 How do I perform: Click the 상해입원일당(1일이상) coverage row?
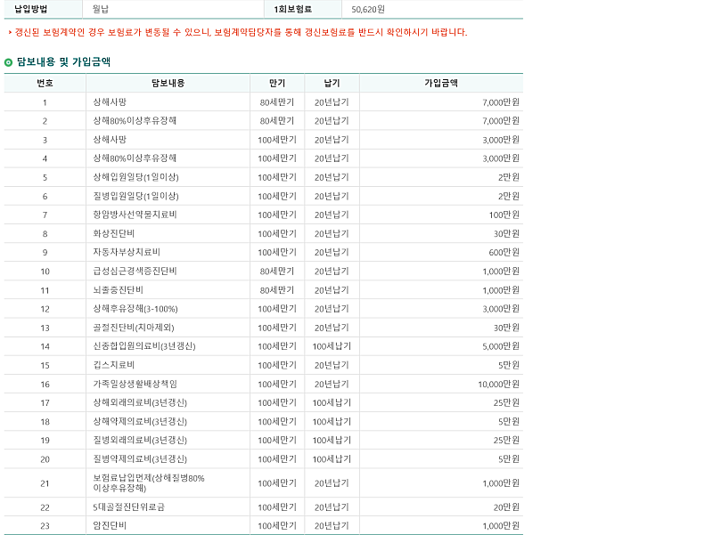[135, 177]
